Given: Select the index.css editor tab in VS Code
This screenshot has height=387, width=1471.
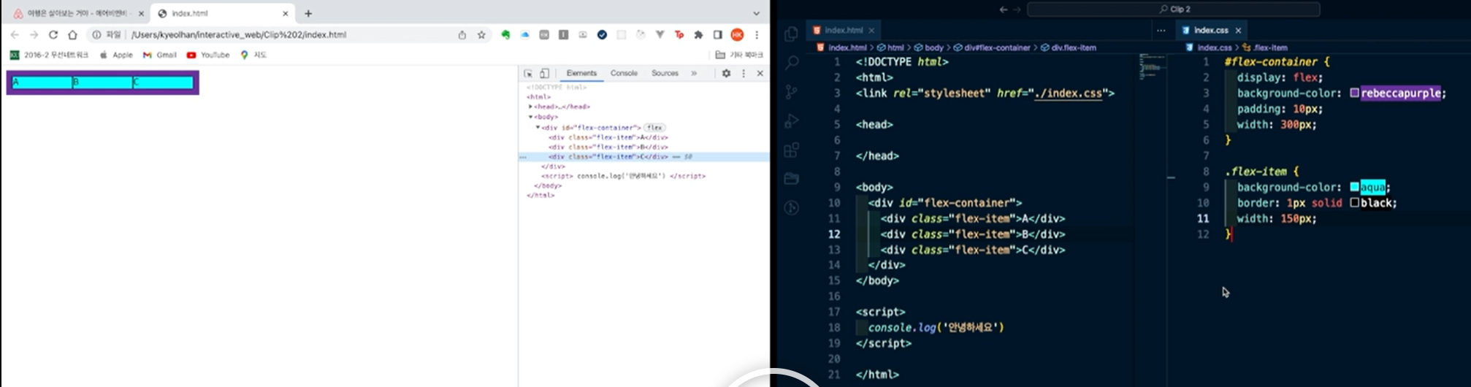Looking at the screenshot, I should tap(1211, 31).
